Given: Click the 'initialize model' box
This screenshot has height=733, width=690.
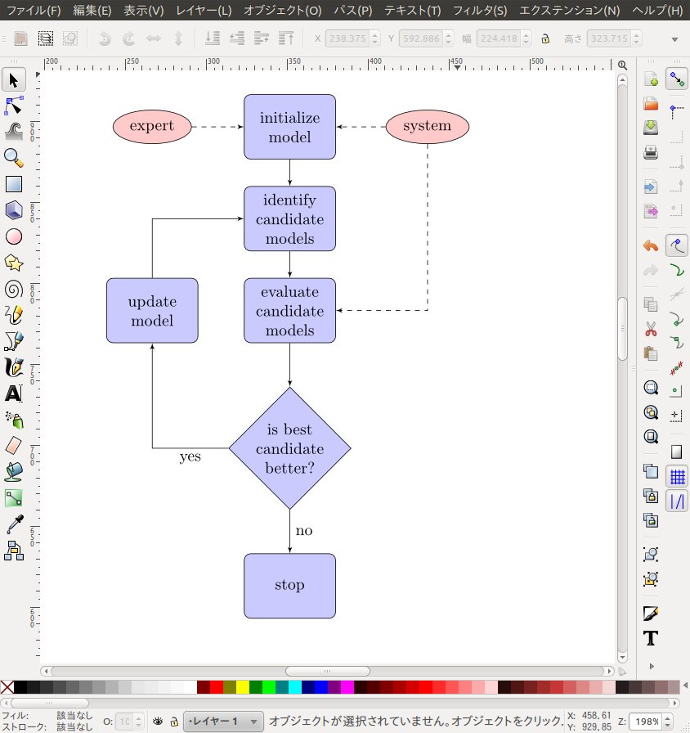Looking at the screenshot, I should (289, 127).
